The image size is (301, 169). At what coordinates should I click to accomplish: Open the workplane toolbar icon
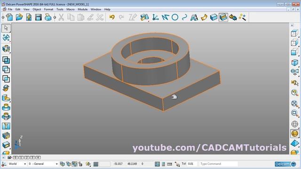point(155,17)
